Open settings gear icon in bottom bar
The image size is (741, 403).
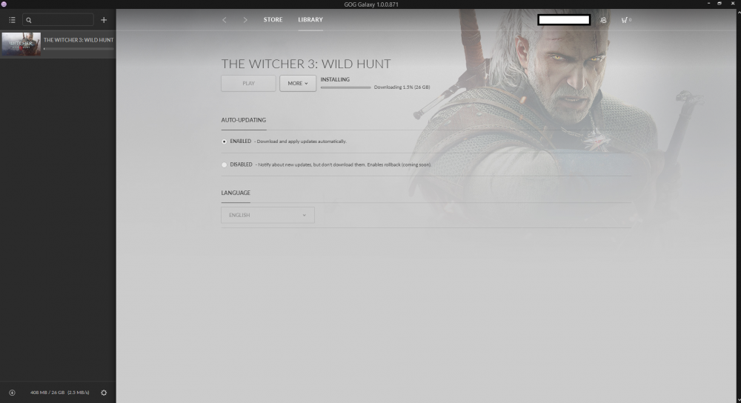(104, 393)
